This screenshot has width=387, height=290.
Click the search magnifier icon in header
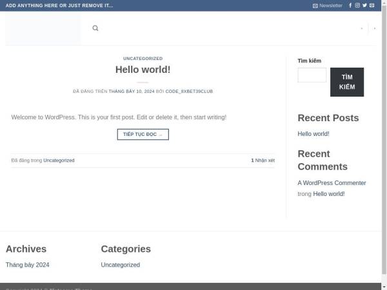click(95, 28)
